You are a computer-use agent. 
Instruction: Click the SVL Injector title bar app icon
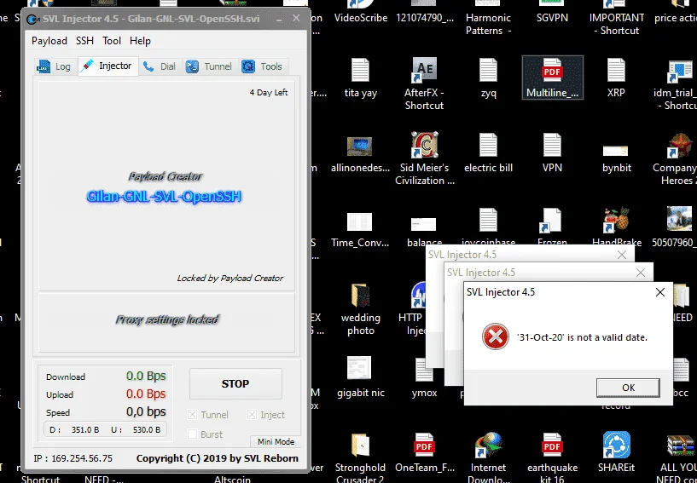click(32, 20)
